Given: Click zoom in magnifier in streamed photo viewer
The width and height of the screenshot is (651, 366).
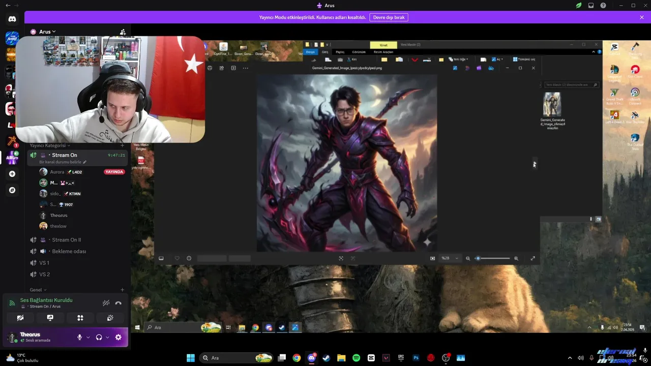Looking at the screenshot, I should click(x=516, y=258).
